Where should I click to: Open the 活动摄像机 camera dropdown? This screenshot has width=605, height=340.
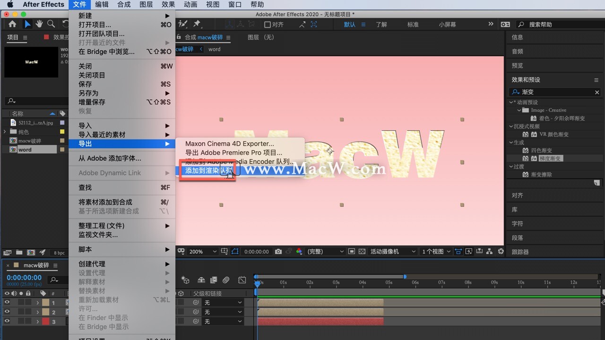pyautogui.click(x=393, y=252)
